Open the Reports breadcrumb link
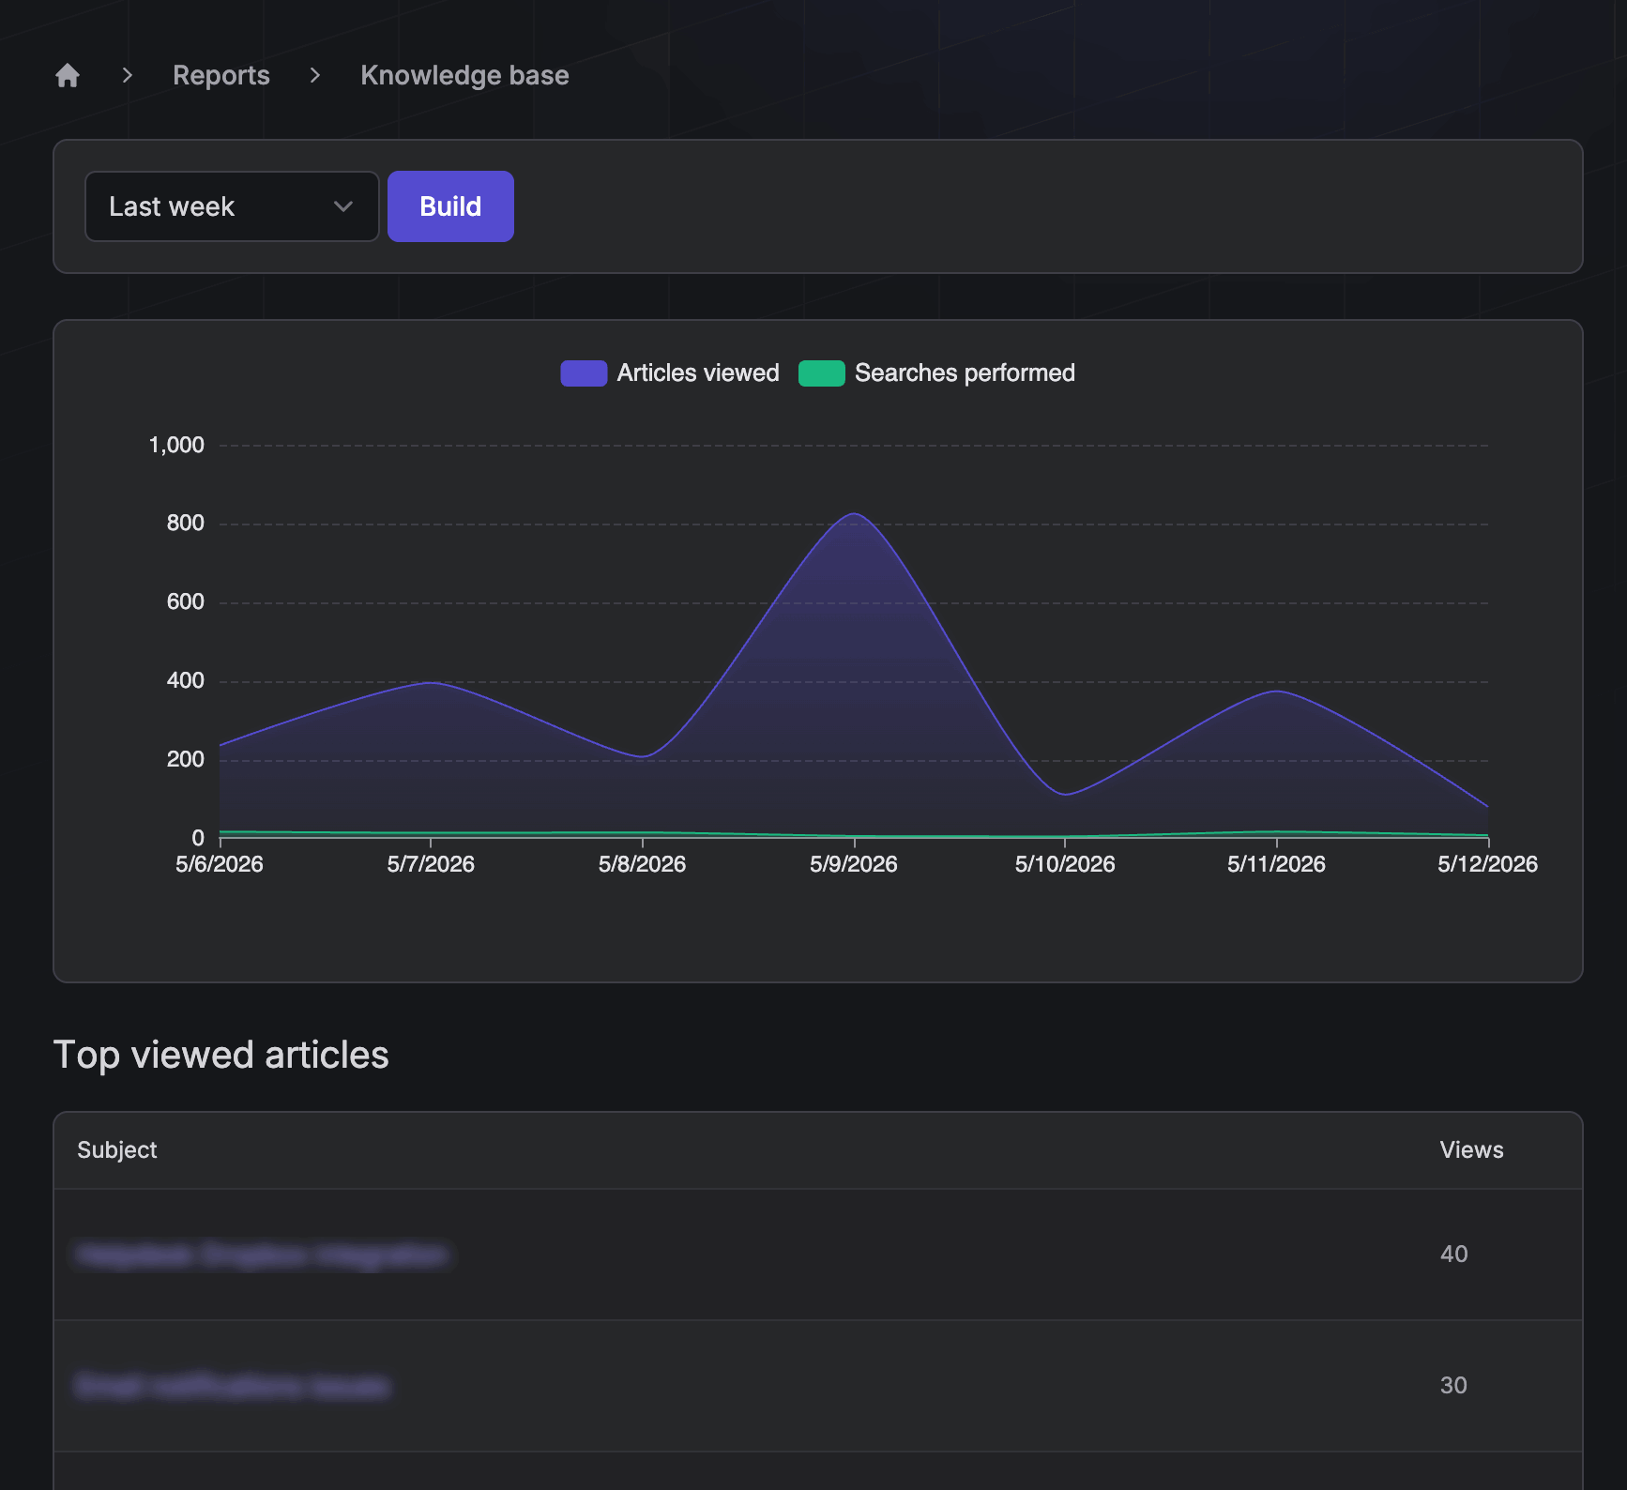Viewport: 1627px width, 1490px height. click(221, 75)
